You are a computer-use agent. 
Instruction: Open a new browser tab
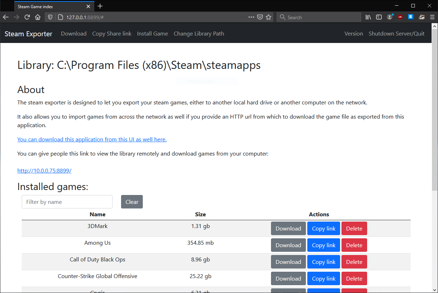point(100,6)
